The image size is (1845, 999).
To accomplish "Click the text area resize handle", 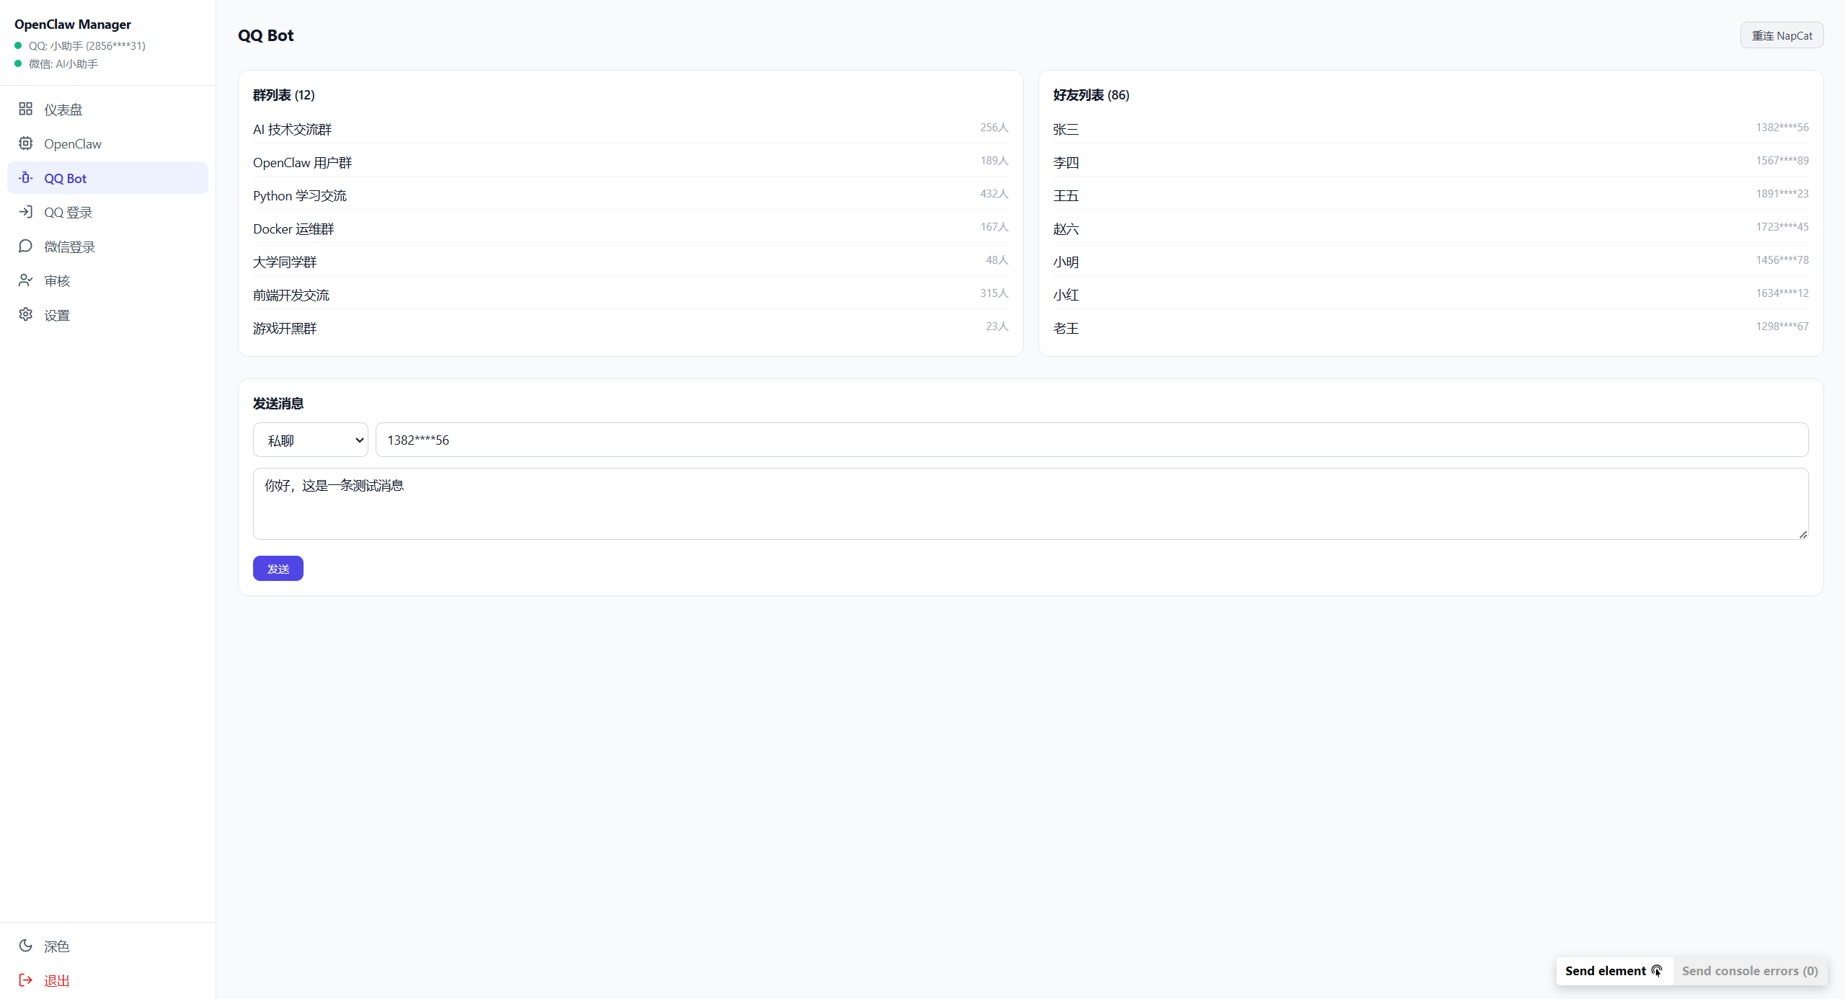I will [1802, 534].
